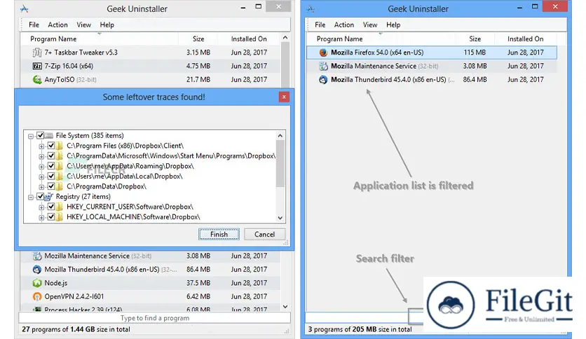Click the 7+ Taskbar Tweaker program icon

[x=37, y=53]
